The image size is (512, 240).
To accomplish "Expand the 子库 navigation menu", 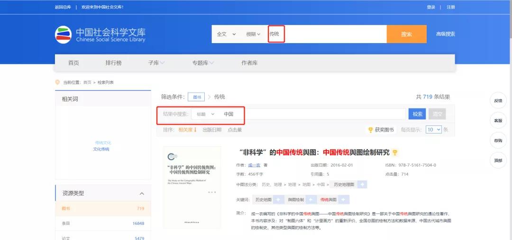I will pos(156,63).
